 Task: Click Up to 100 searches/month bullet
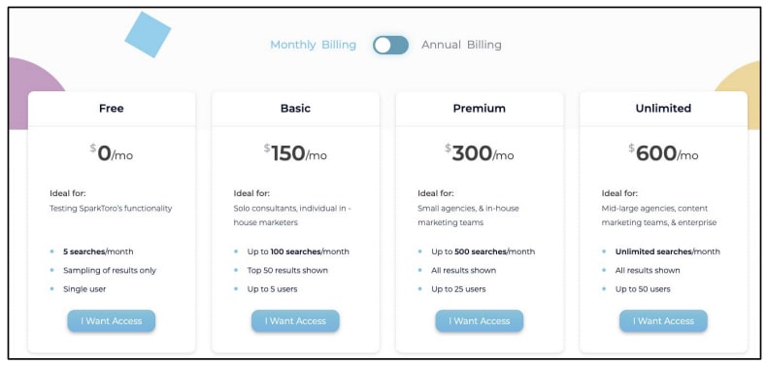click(298, 251)
